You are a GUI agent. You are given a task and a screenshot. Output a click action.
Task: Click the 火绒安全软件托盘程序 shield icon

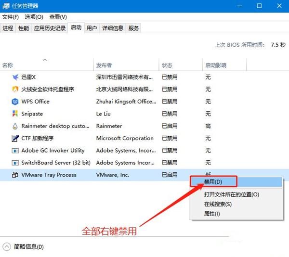click(15, 90)
